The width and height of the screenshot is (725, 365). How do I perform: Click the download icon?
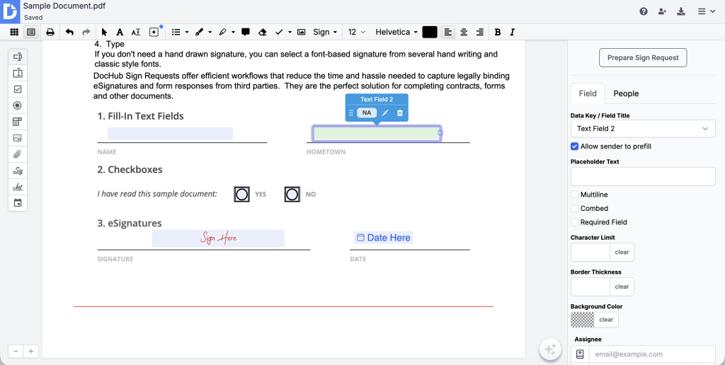pos(681,11)
